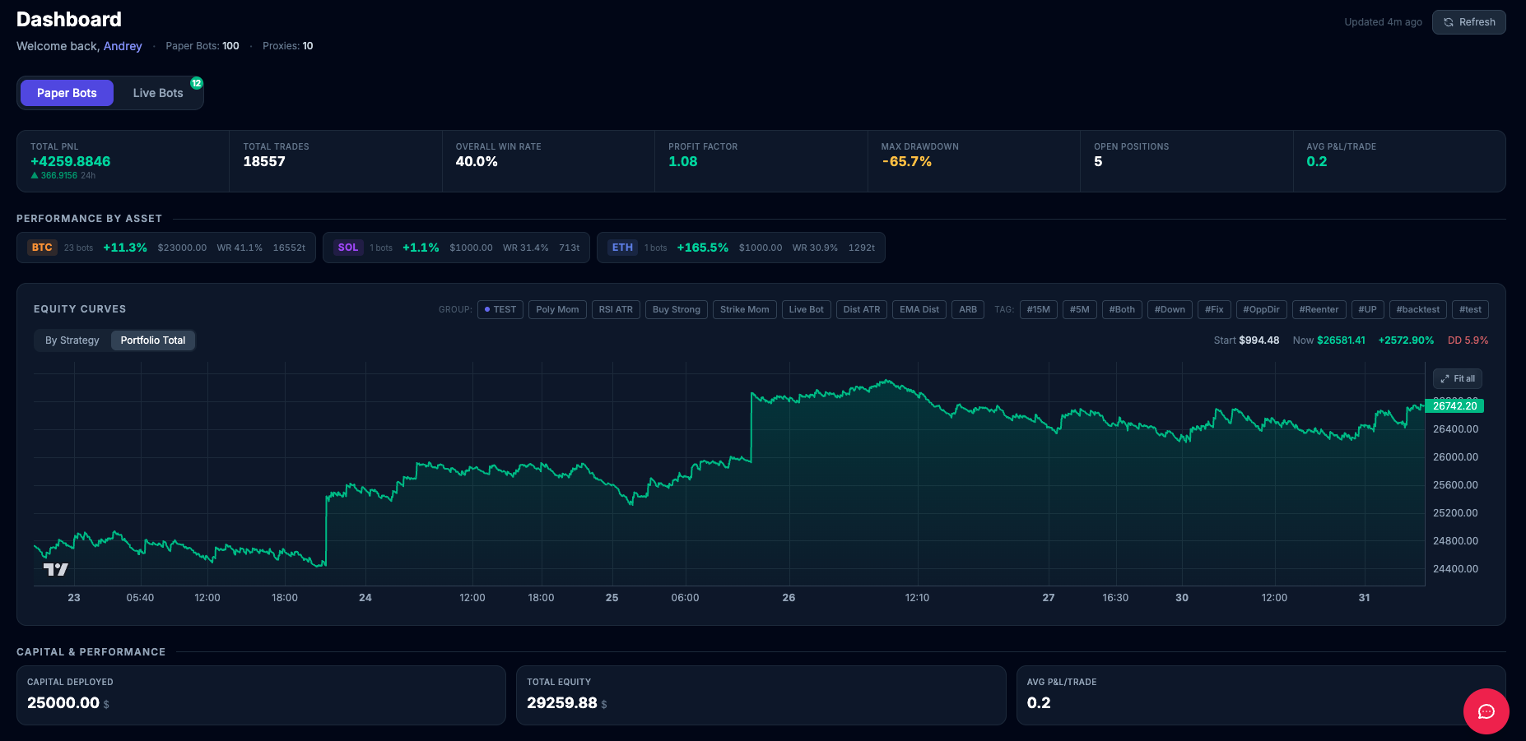Click the 24 date label on time axis

point(365,598)
